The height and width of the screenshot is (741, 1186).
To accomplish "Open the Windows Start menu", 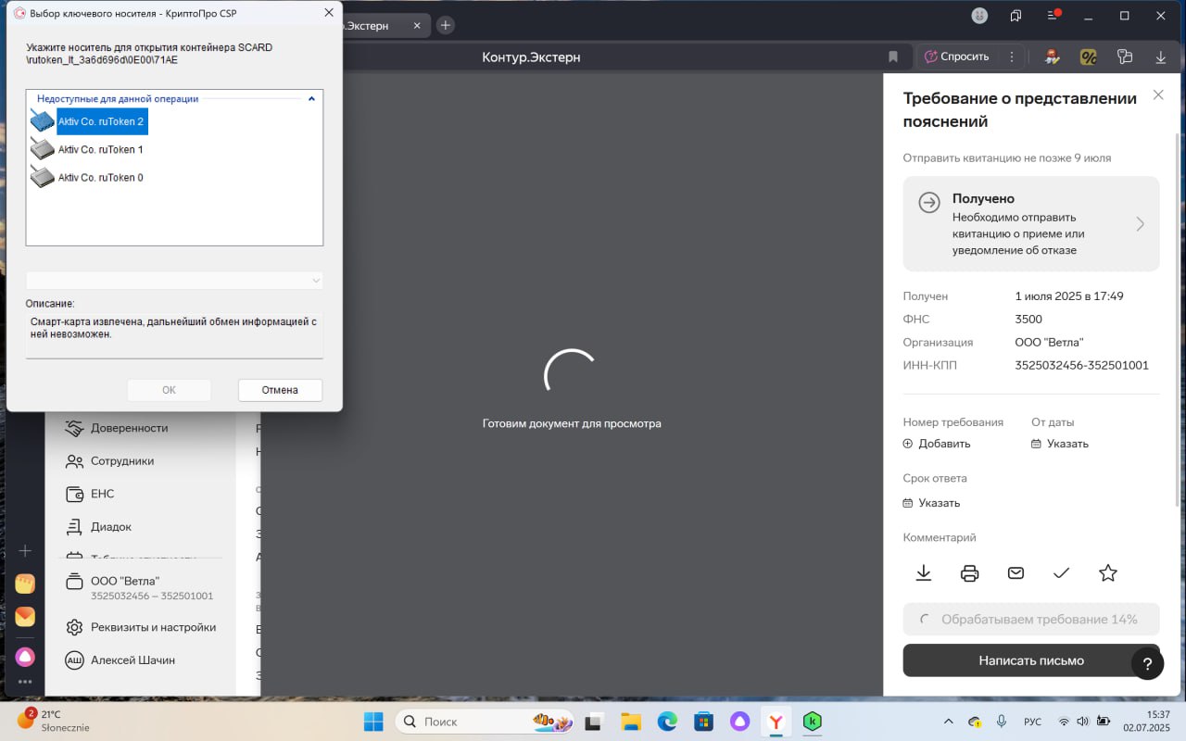I will point(374,721).
